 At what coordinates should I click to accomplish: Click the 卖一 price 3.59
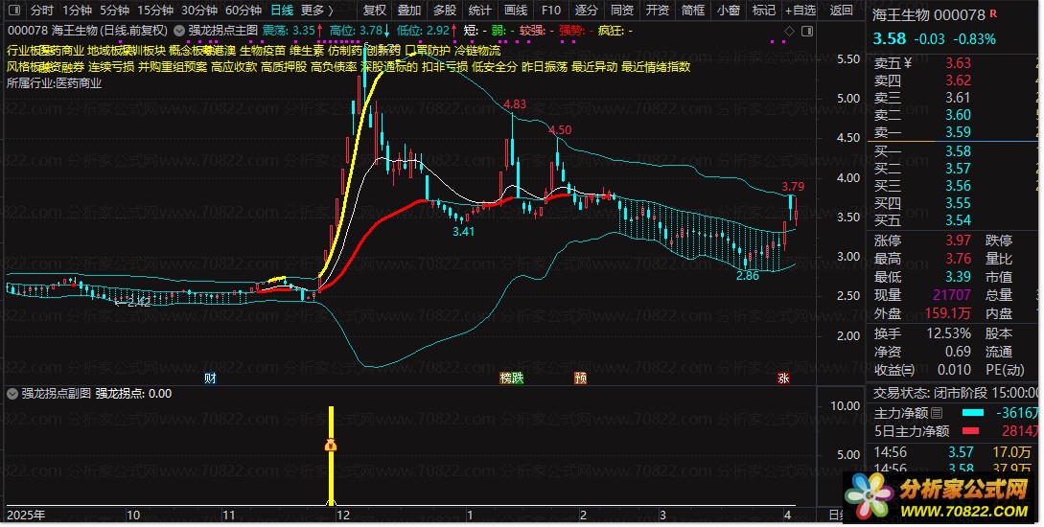958,132
